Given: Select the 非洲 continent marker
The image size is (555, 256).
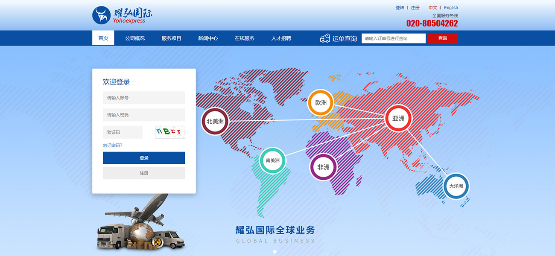Looking at the screenshot, I should click(323, 167).
